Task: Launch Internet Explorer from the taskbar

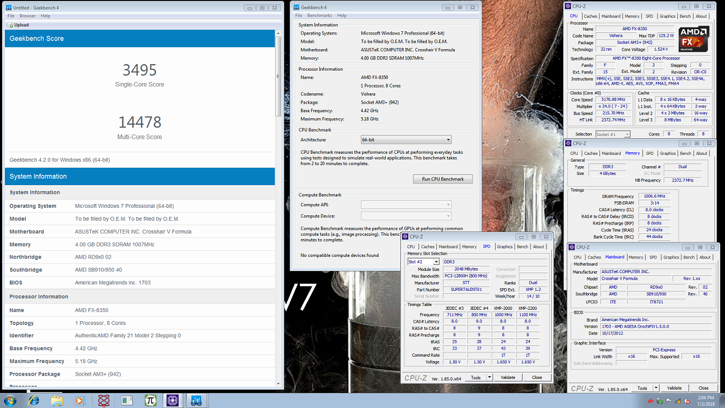Action: 34,400
